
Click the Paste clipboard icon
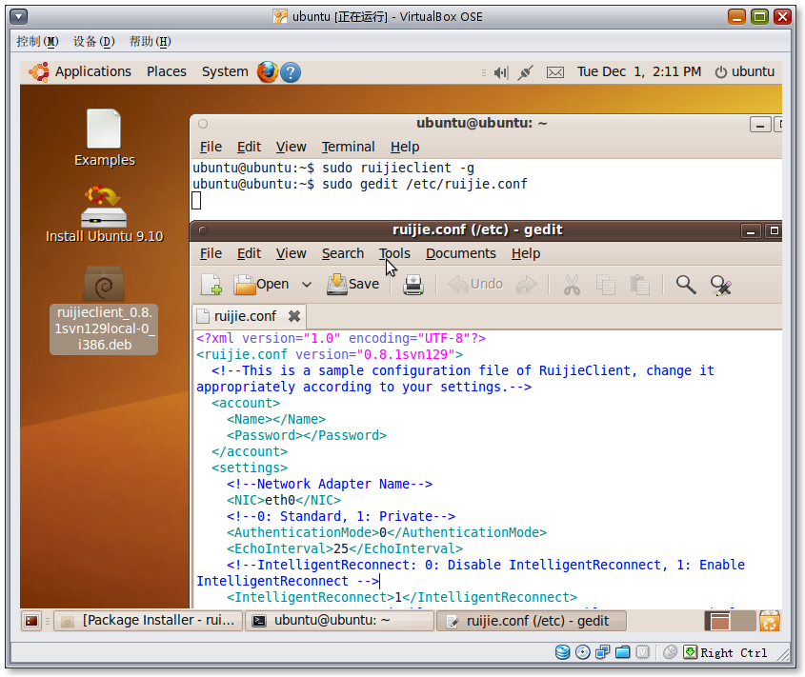tap(639, 285)
